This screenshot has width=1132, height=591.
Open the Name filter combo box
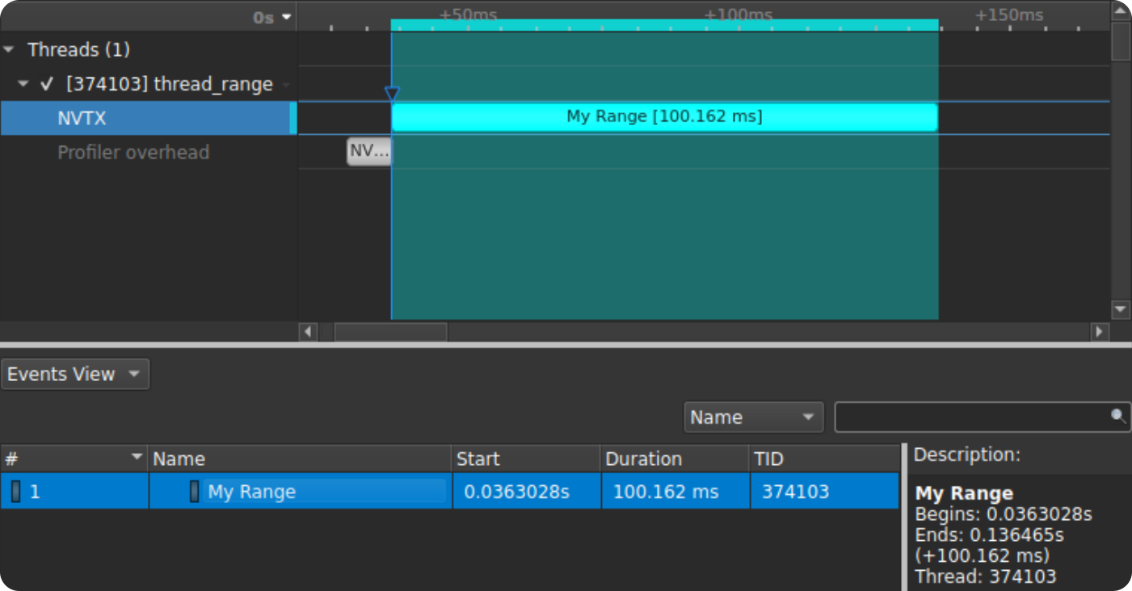[752, 417]
